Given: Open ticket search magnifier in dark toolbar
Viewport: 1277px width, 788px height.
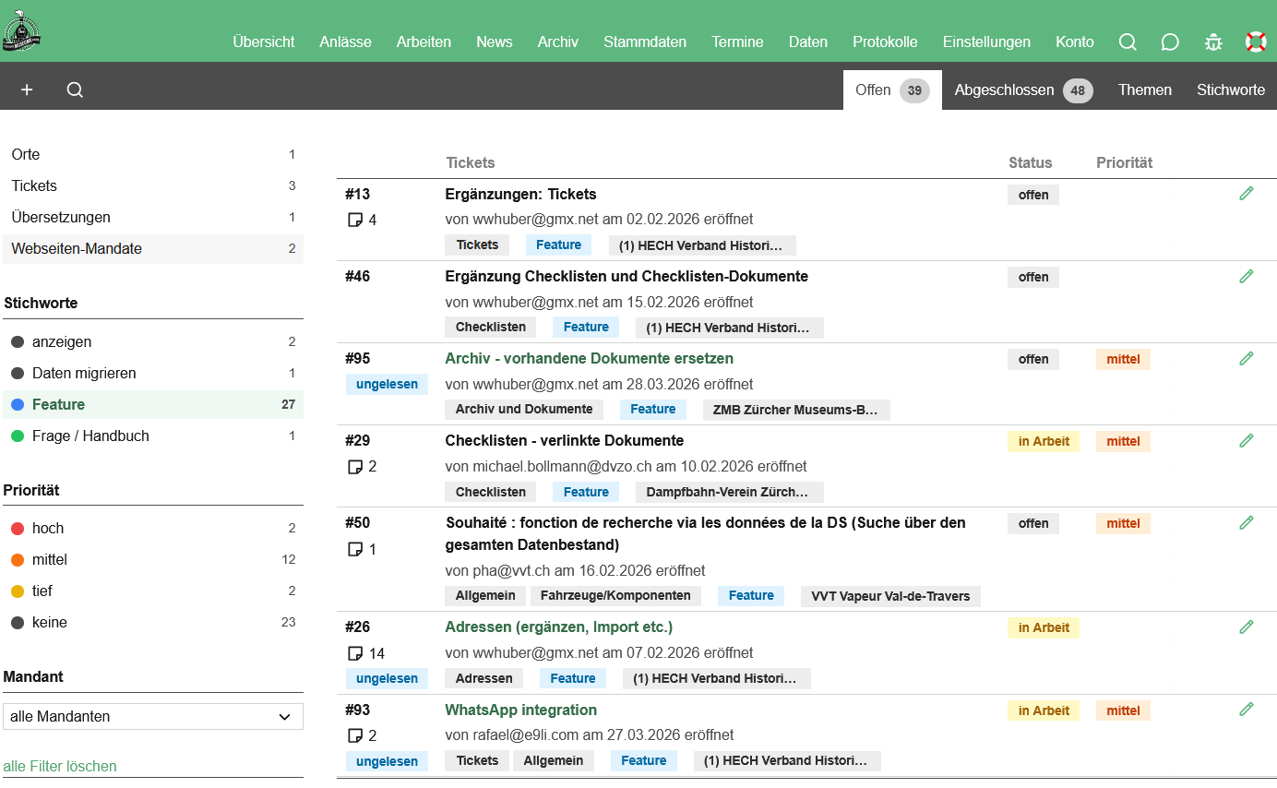Looking at the screenshot, I should 75,90.
